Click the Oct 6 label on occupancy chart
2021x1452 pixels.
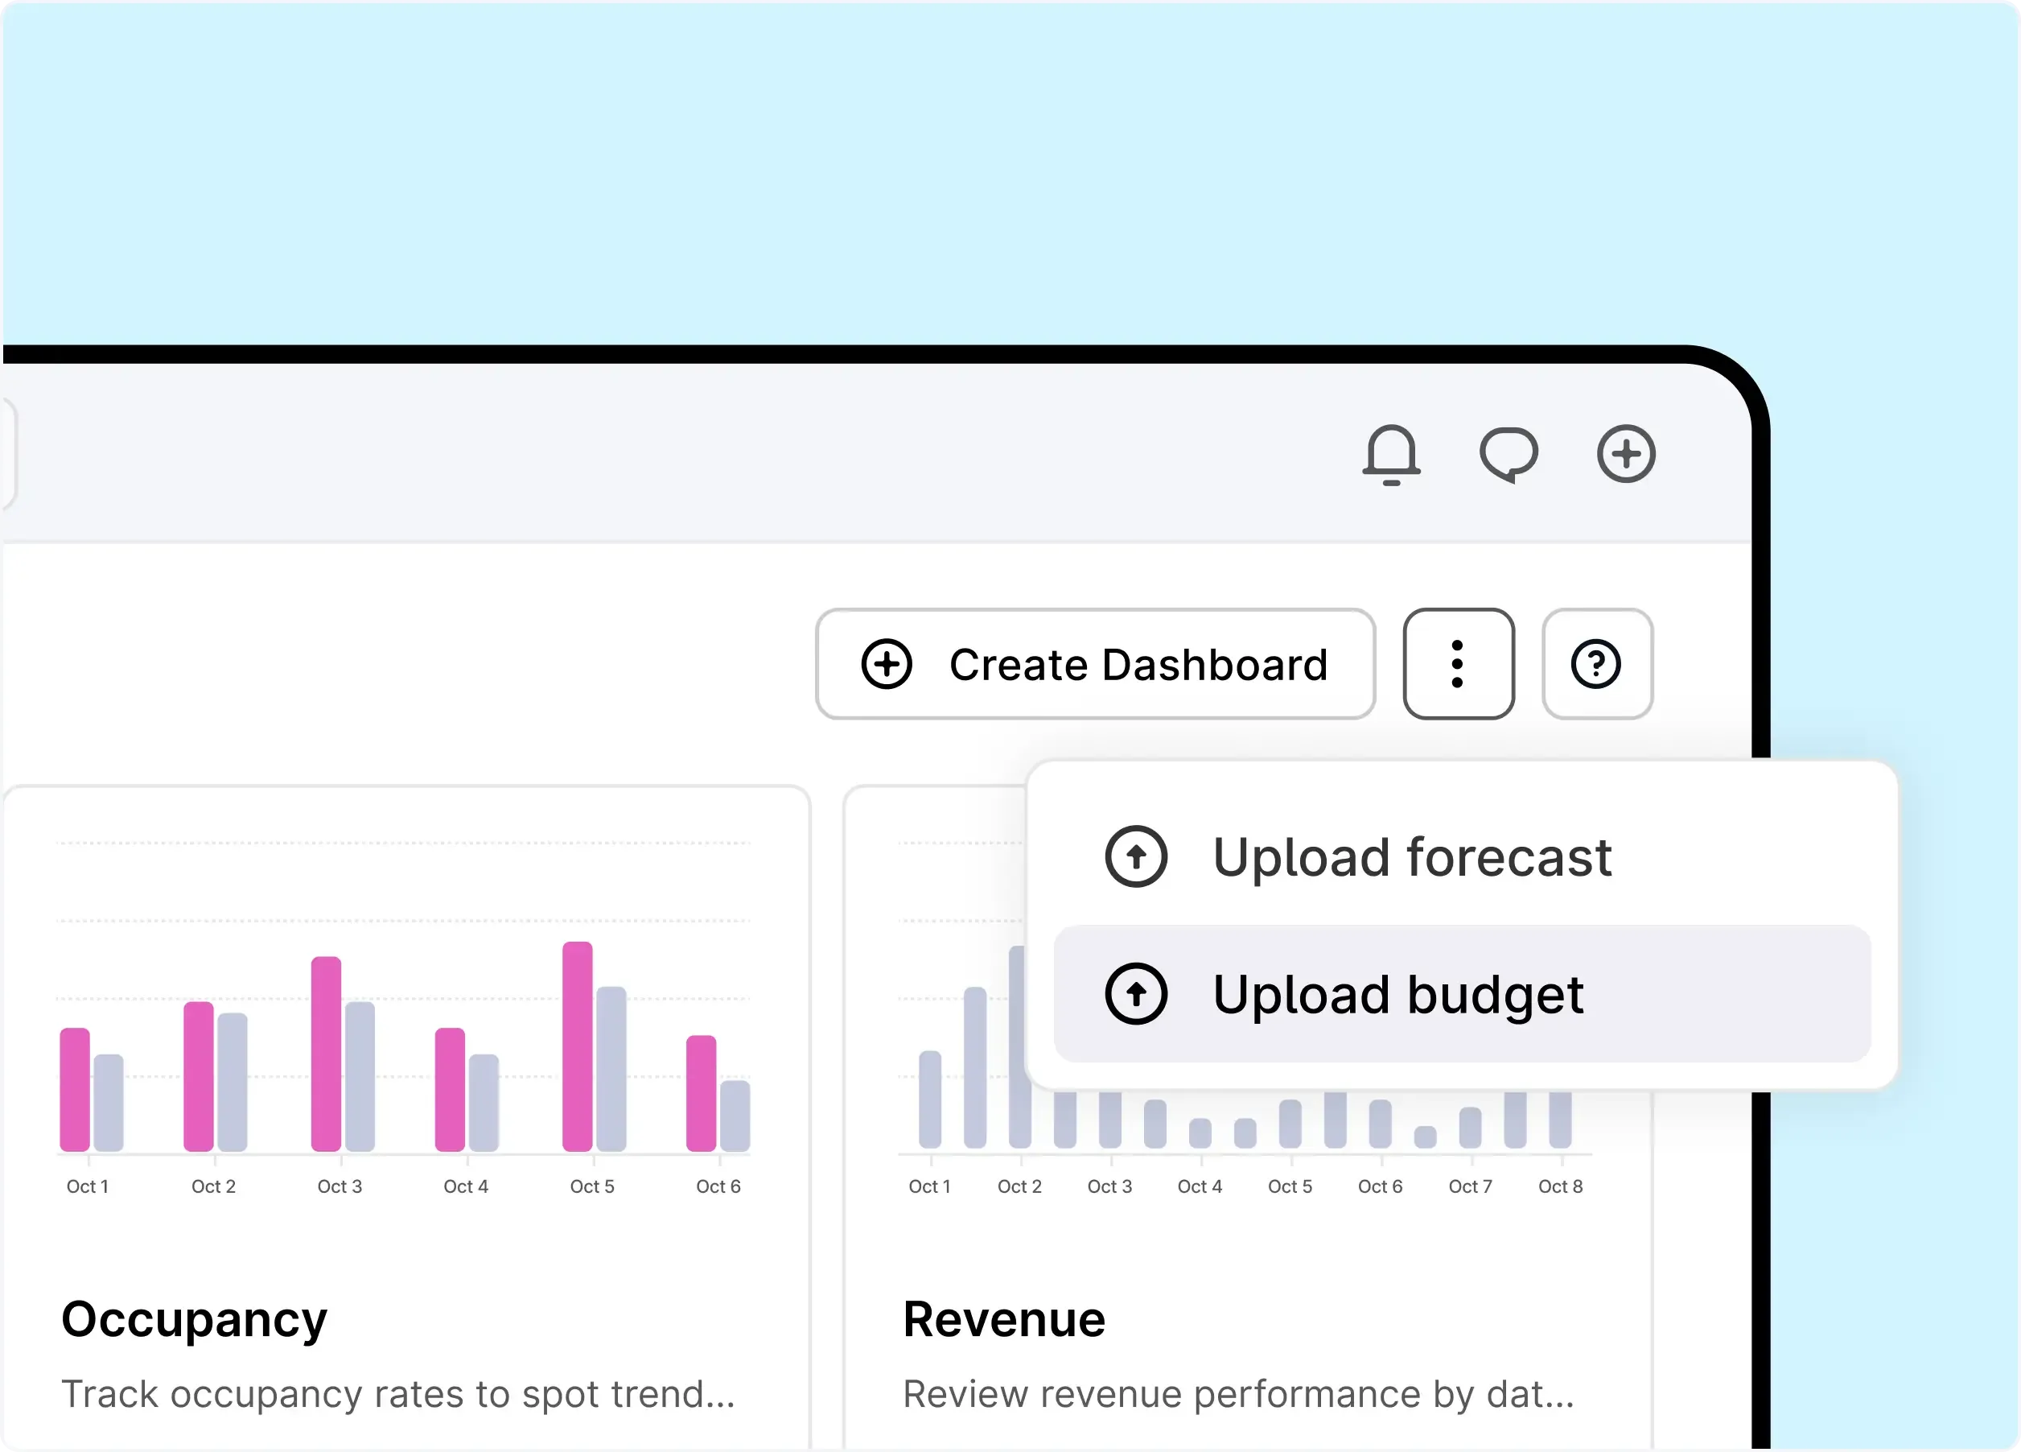pos(718,1186)
